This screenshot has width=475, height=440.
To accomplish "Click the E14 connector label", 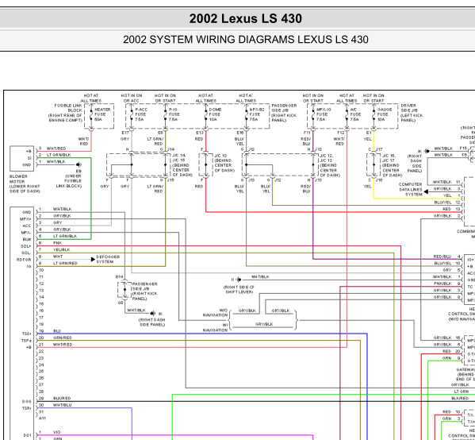I will (120, 276).
